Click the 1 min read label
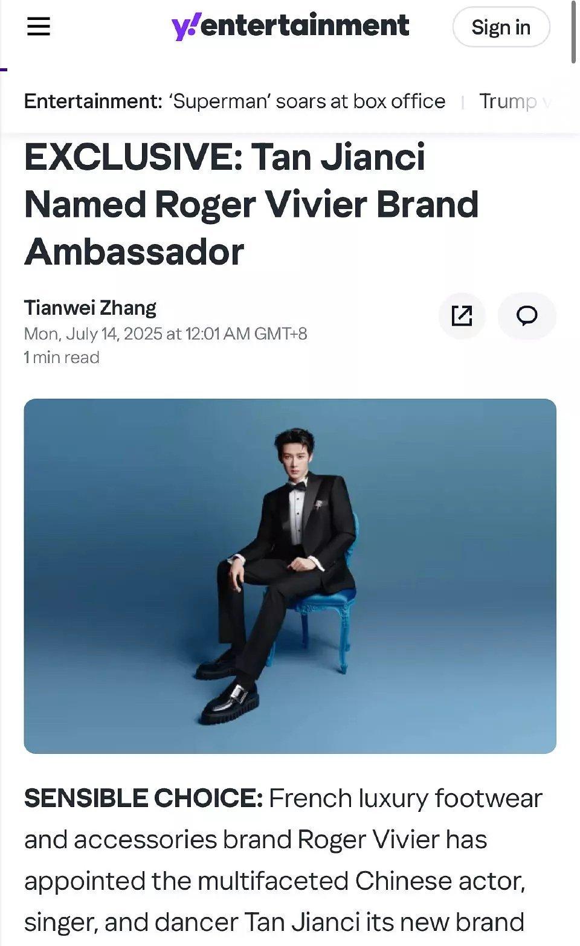Viewport: 580px width, 946px height. [x=62, y=358]
